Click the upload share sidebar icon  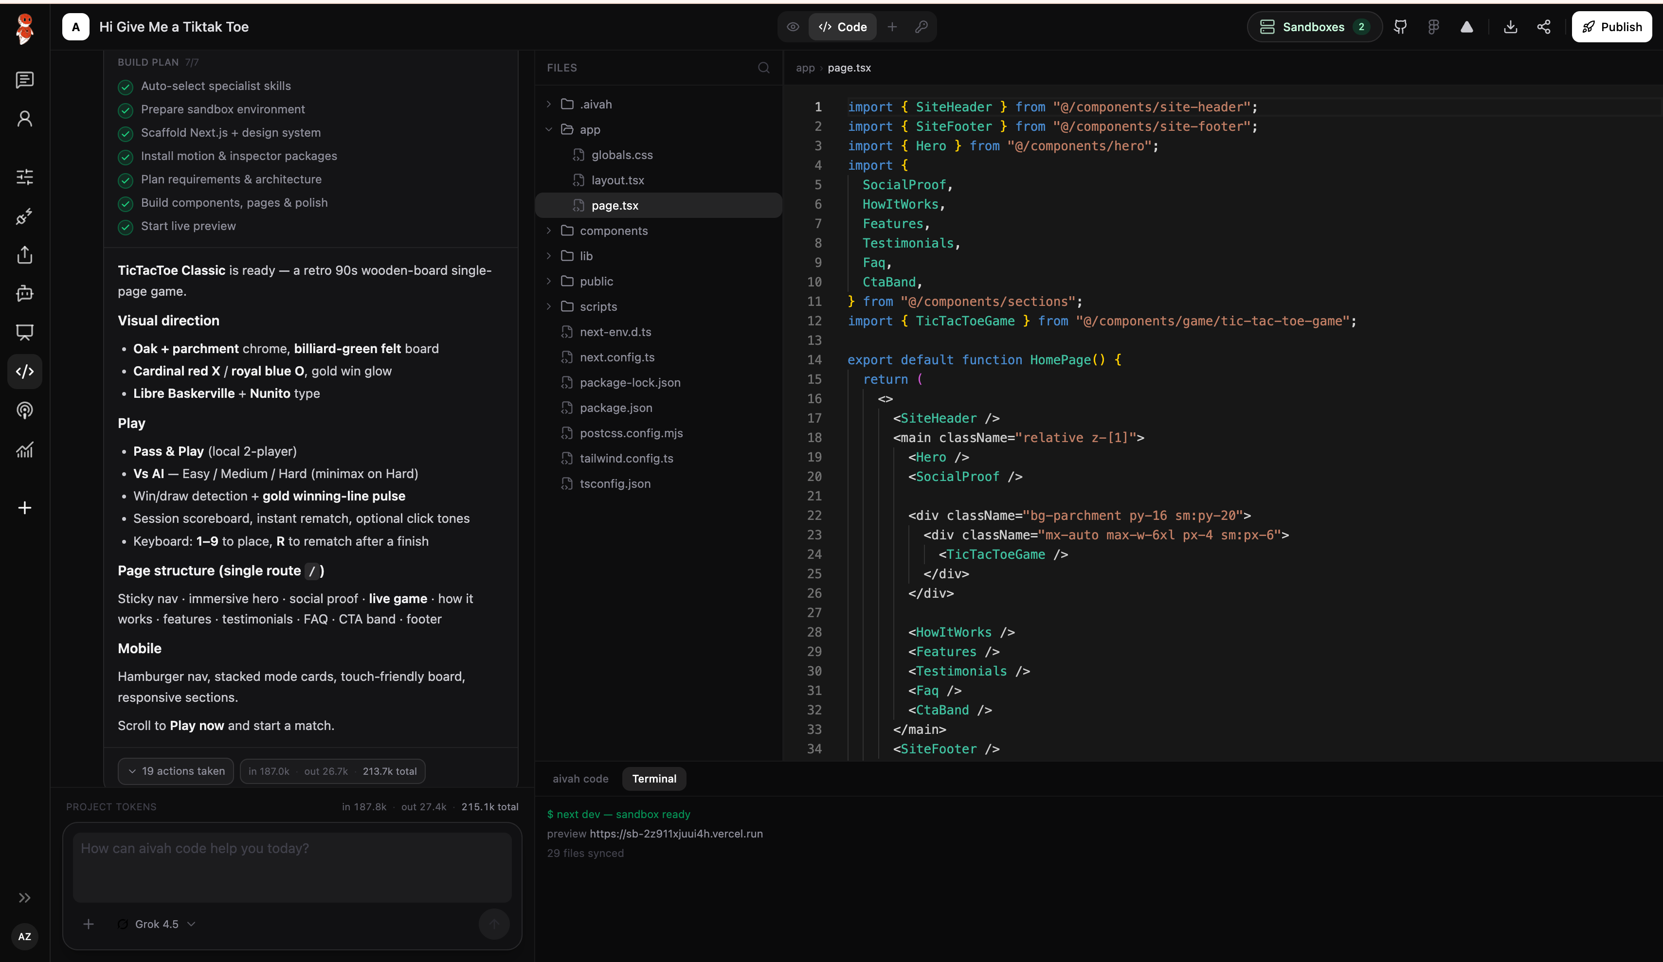pos(25,255)
